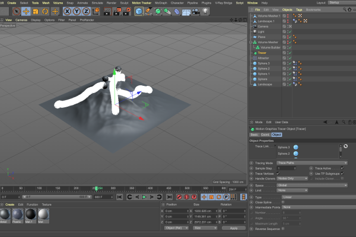This screenshot has height=237, width=356.
Task: Click the Trace Link picker arrow icon
Action: [346, 146]
